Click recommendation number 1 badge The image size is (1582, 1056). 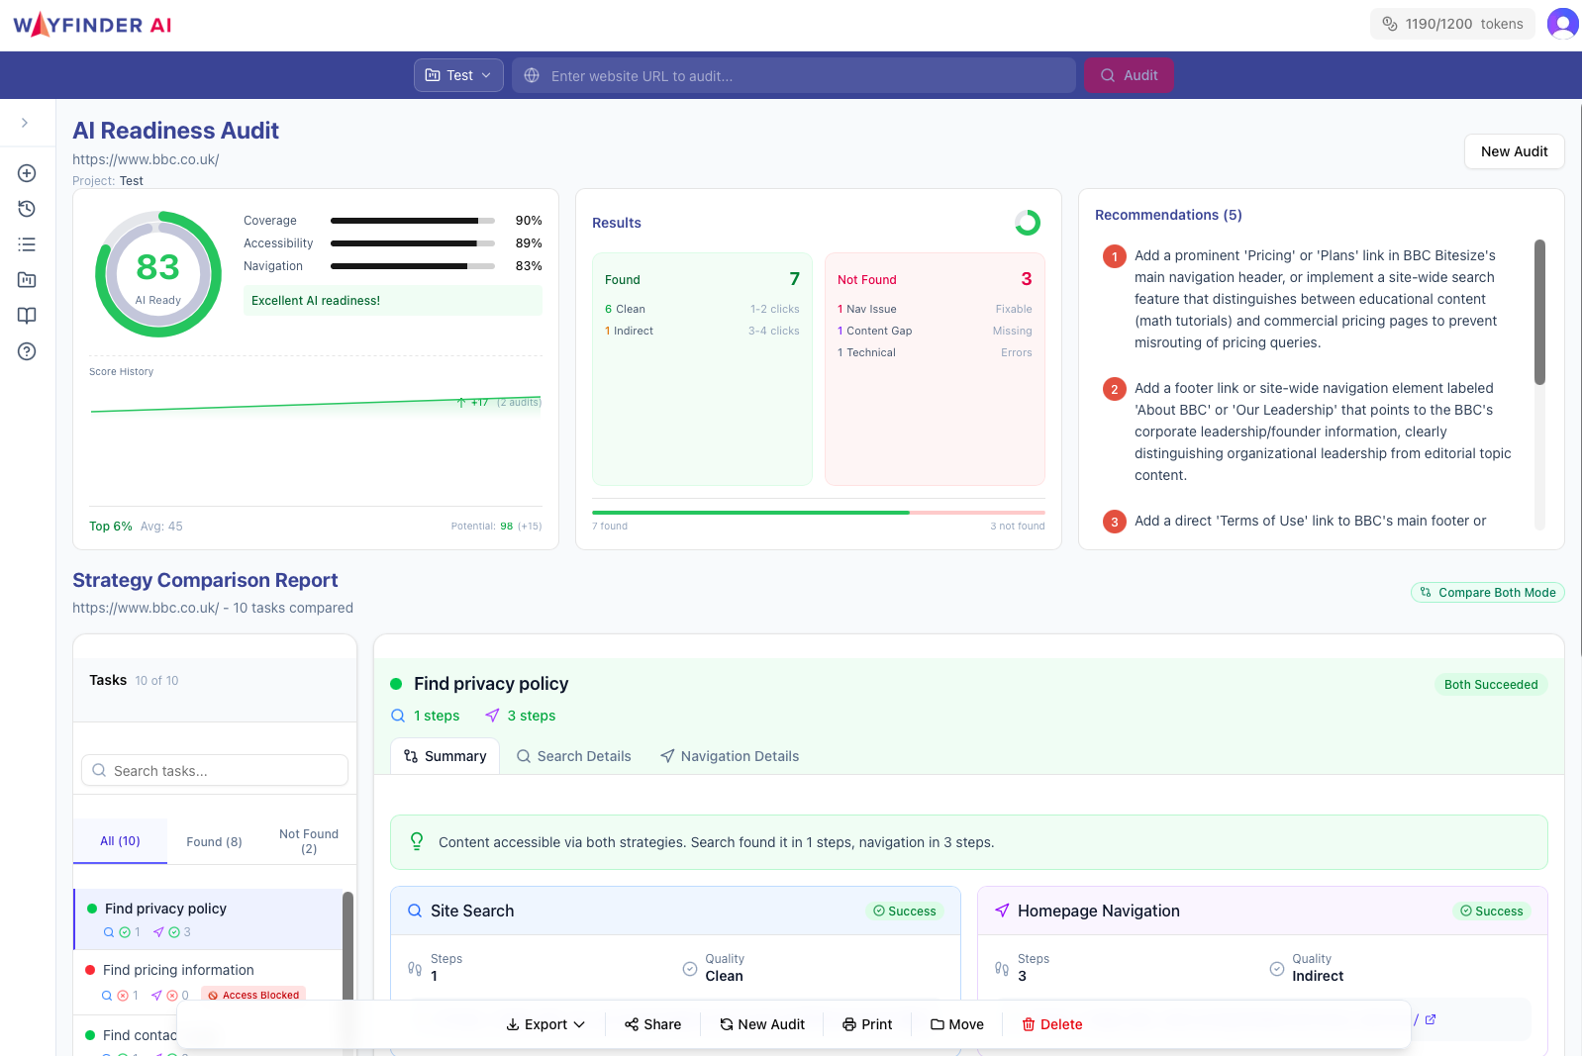point(1115,256)
